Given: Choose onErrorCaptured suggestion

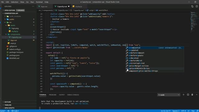Looking at the screenshot, I should (155, 63).
